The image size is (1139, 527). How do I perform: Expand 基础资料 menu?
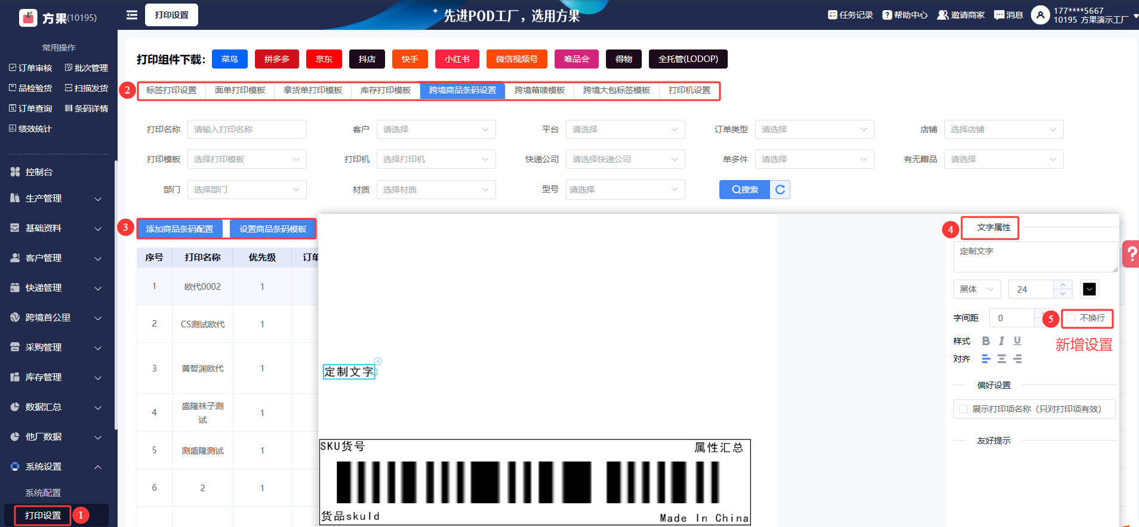pos(57,228)
